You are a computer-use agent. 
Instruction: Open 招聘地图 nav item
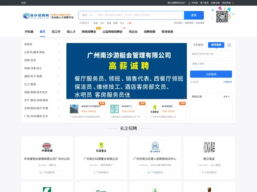tap(150, 32)
